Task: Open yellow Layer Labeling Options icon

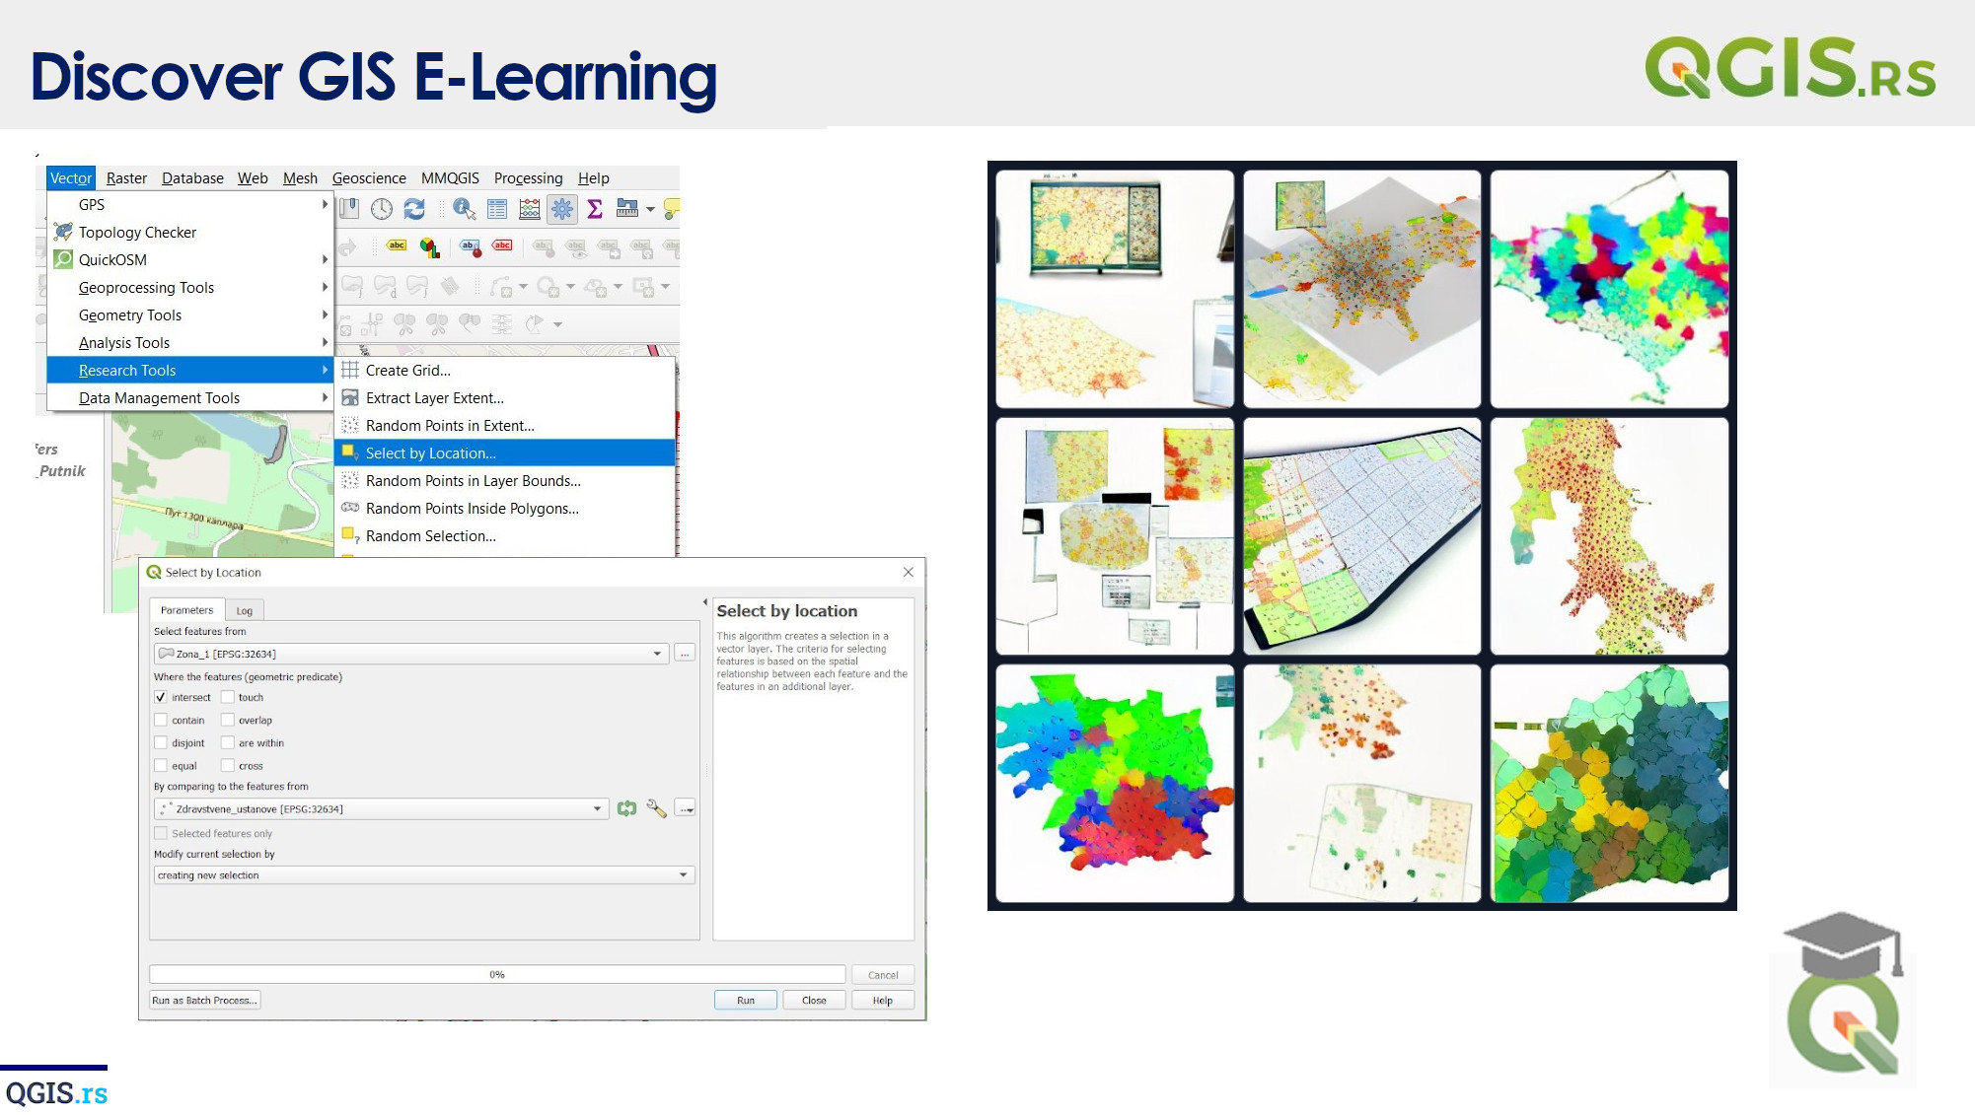Action: point(397,245)
